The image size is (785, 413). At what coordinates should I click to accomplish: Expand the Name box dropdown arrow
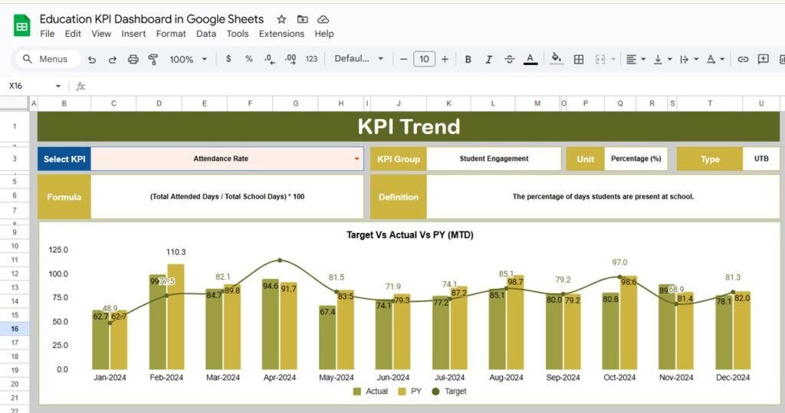tap(58, 86)
